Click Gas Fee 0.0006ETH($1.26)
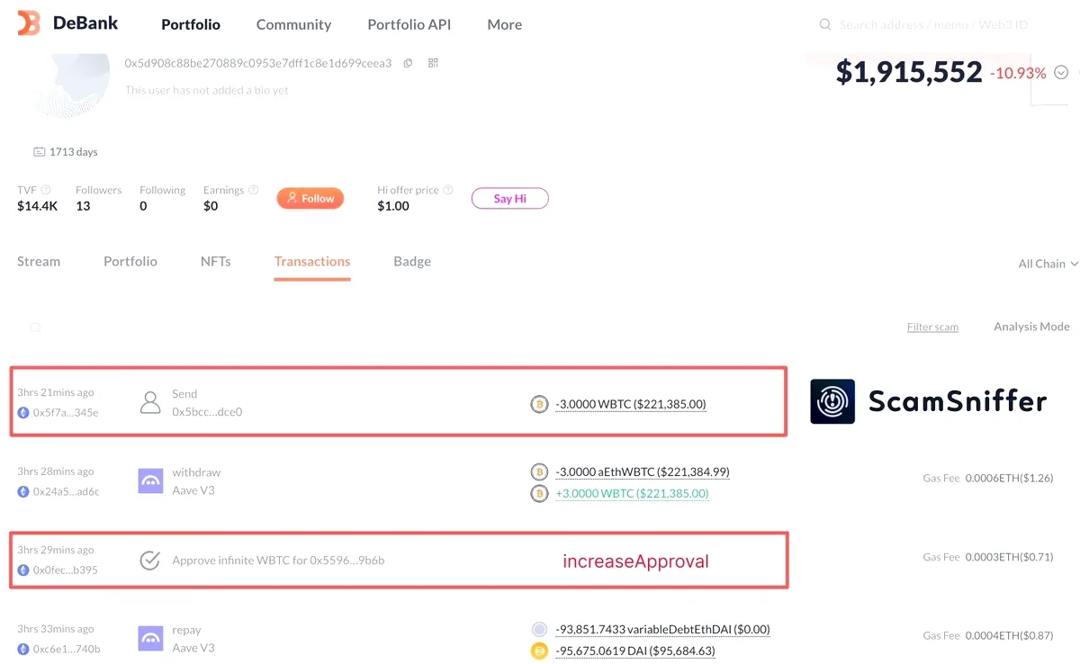 tap(988, 478)
